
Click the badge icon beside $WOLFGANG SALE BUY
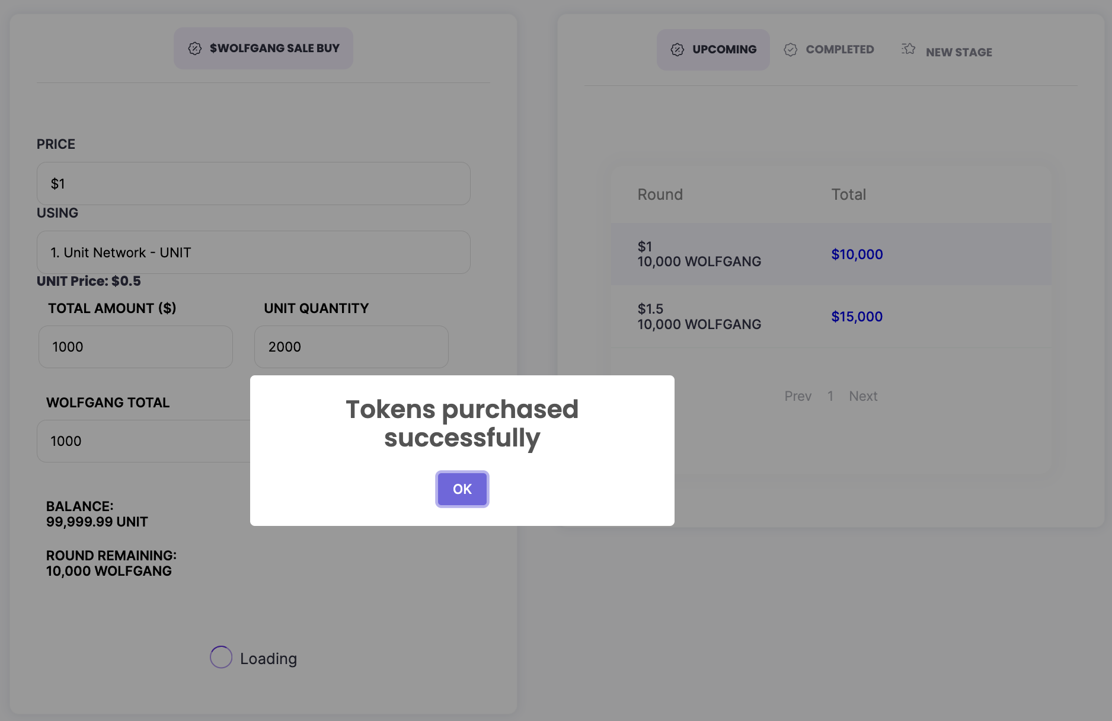195,49
